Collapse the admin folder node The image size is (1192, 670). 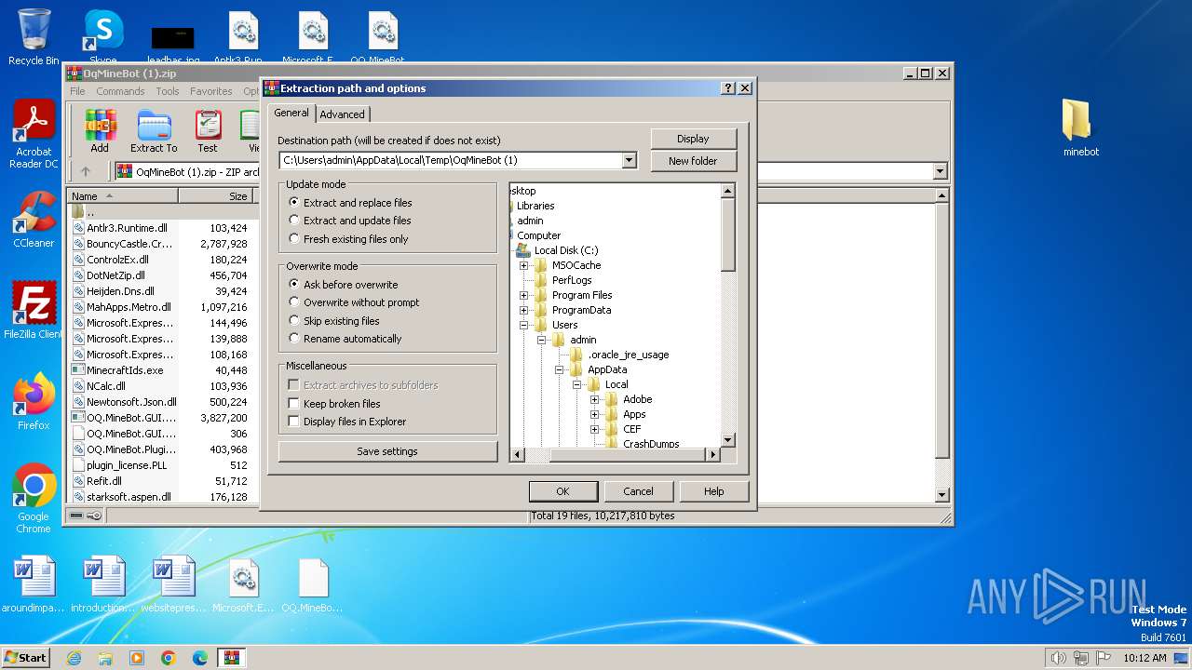pyautogui.click(x=541, y=340)
